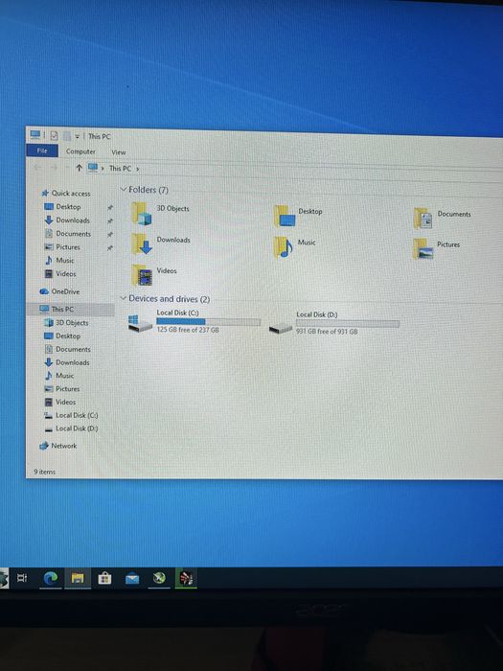503x671 pixels.
Task: Click the Properties icon in the title bar
Action: pos(54,136)
